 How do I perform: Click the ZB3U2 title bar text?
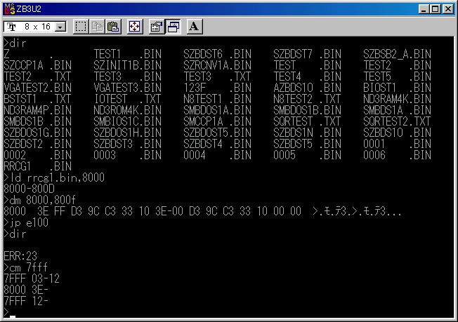pyautogui.click(x=29, y=9)
